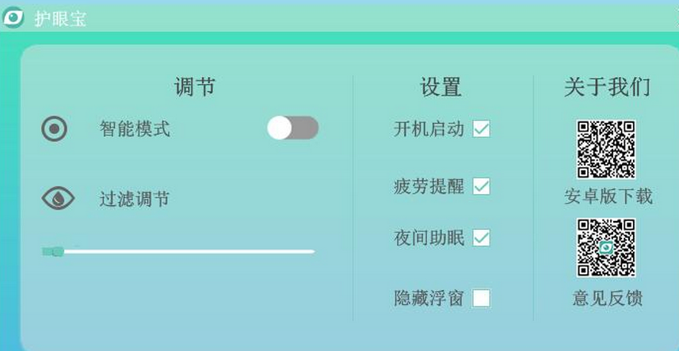Click the 智能模式 label
This screenshot has height=351, width=679.
[135, 128]
